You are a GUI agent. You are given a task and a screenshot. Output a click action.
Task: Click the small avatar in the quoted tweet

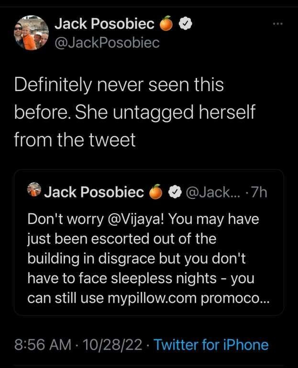coord(34,189)
